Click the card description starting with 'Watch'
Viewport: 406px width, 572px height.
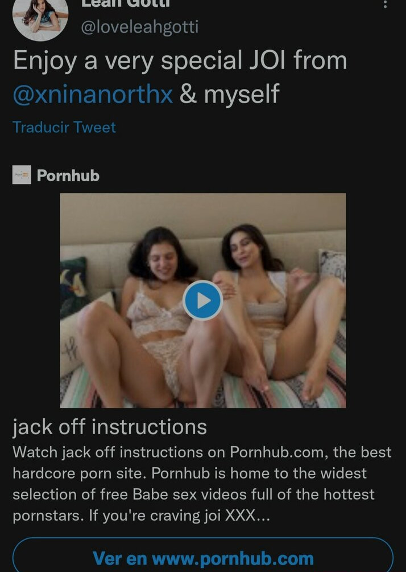pyautogui.click(x=202, y=484)
